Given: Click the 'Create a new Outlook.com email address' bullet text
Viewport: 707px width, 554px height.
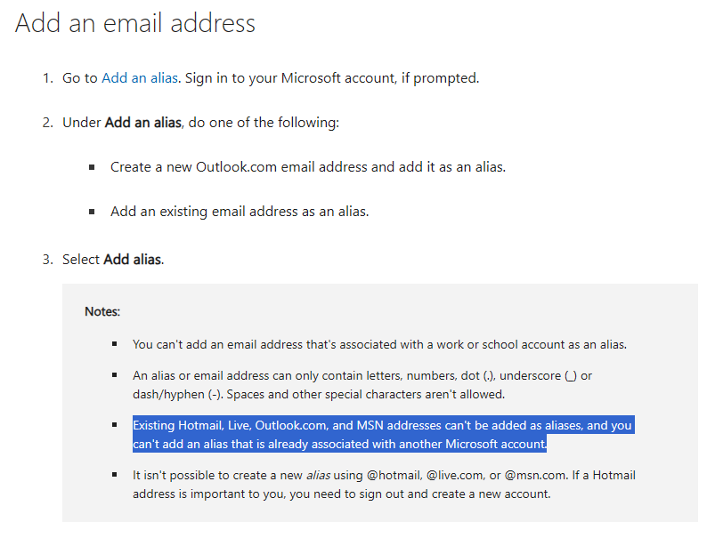Looking at the screenshot, I should [308, 167].
